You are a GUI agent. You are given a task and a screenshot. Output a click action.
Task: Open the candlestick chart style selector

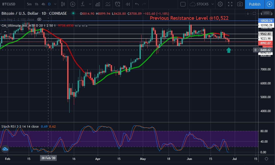(x=63, y=4)
